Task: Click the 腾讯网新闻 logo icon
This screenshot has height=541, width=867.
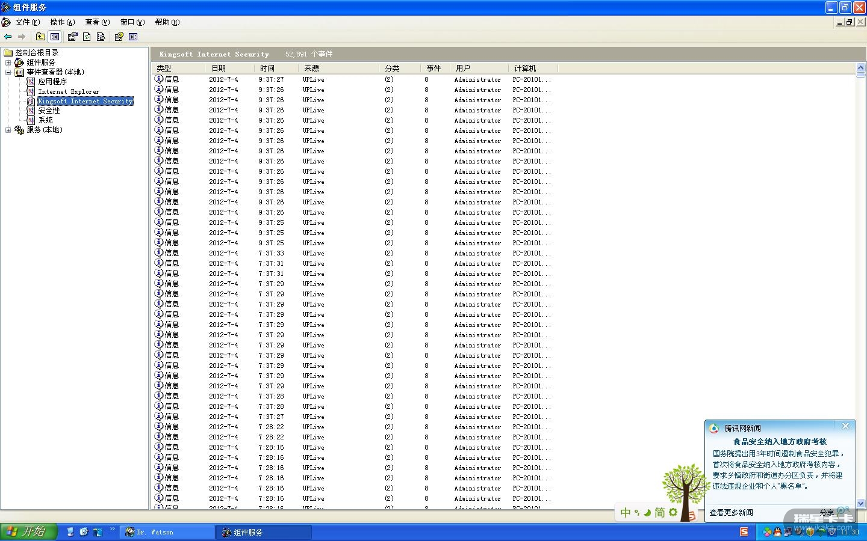Action: point(714,429)
